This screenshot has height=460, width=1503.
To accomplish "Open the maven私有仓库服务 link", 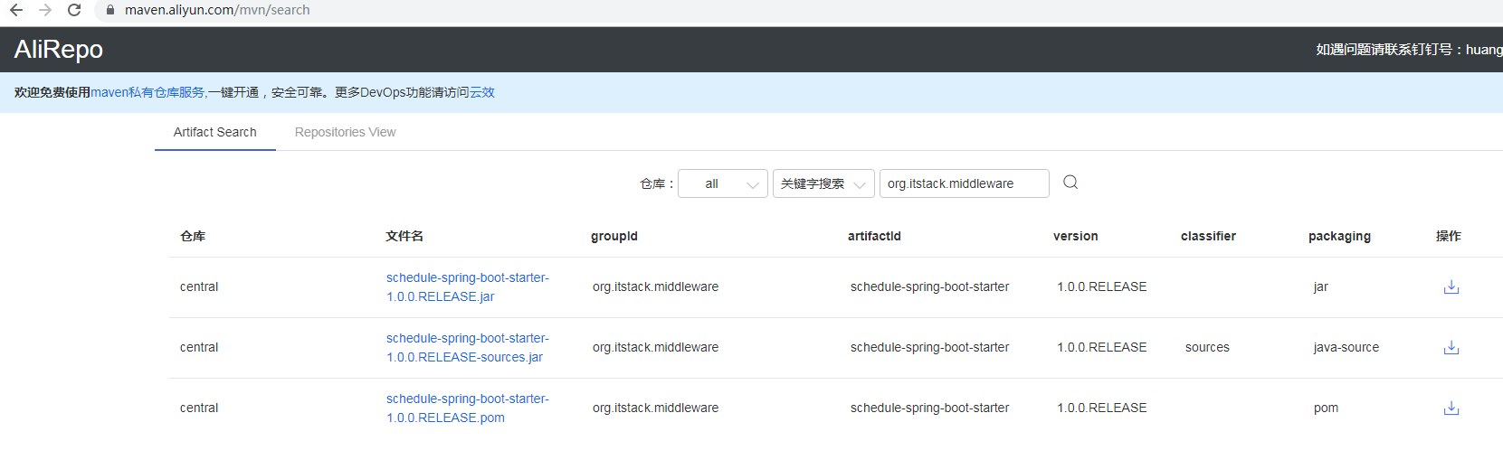I will (x=147, y=92).
